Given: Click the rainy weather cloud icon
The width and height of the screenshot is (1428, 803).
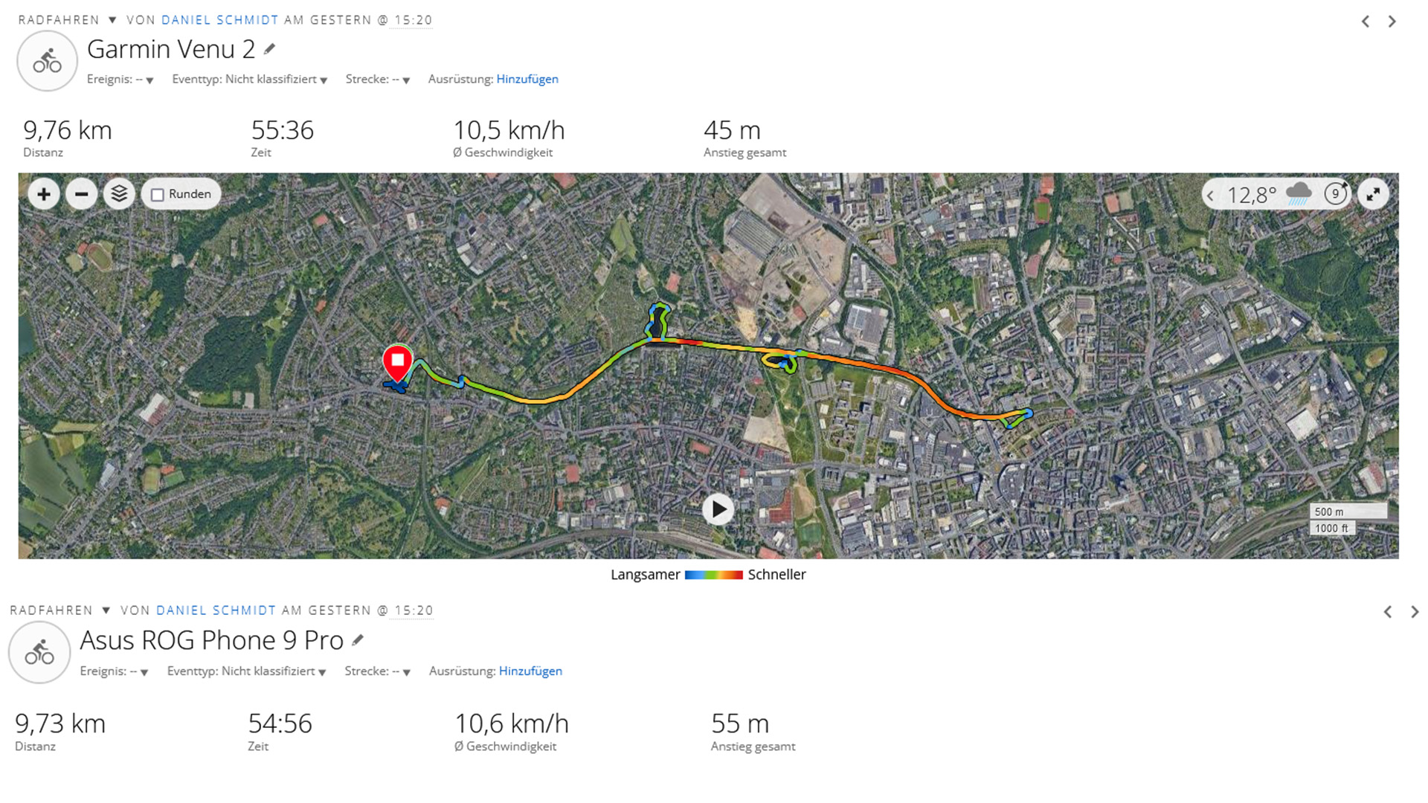Looking at the screenshot, I should [x=1299, y=194].
